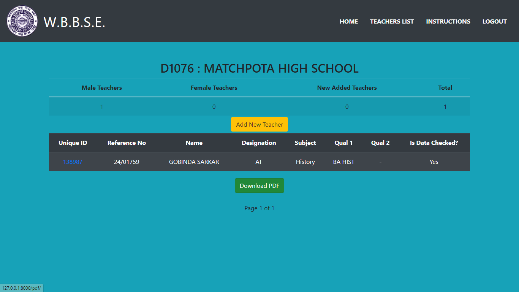Log out using the LOGOUT link

[494, 21]
